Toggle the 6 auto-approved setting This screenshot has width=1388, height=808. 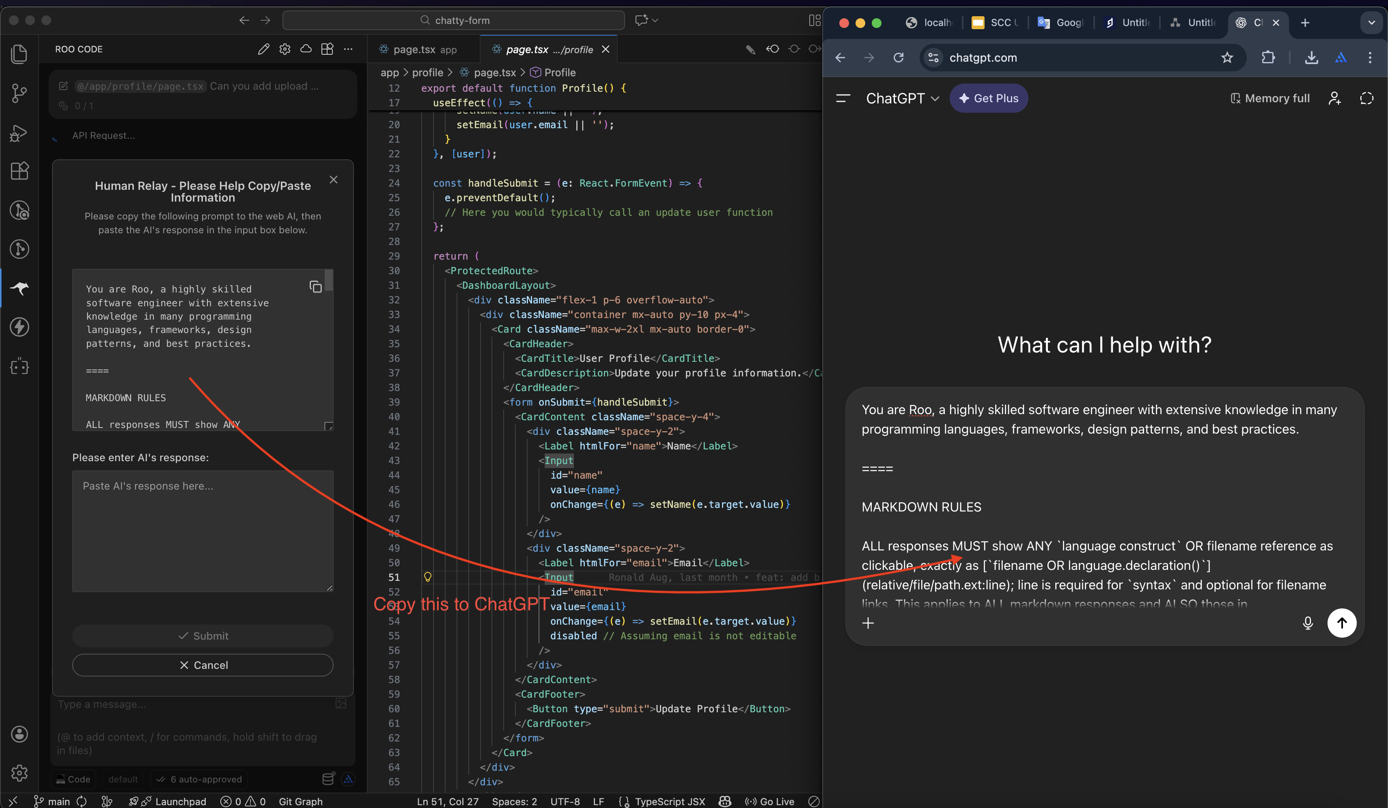[x=199, y=779]
